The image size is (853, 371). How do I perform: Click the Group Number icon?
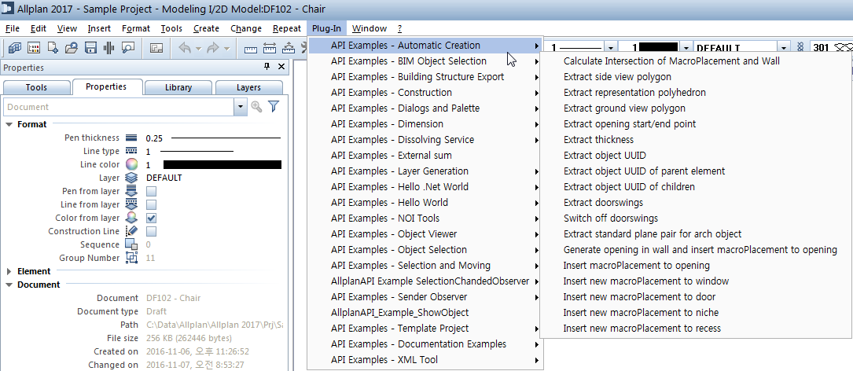tap(131, 258)
